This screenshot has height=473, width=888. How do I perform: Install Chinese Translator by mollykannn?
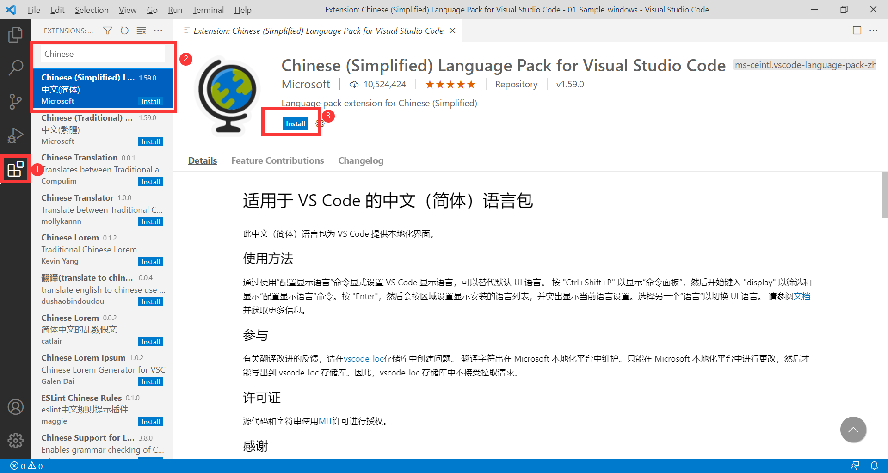(151, 221)
